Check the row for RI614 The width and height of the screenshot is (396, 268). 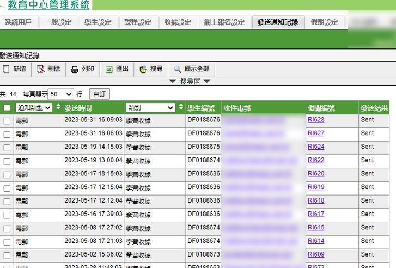coord(7,242)
